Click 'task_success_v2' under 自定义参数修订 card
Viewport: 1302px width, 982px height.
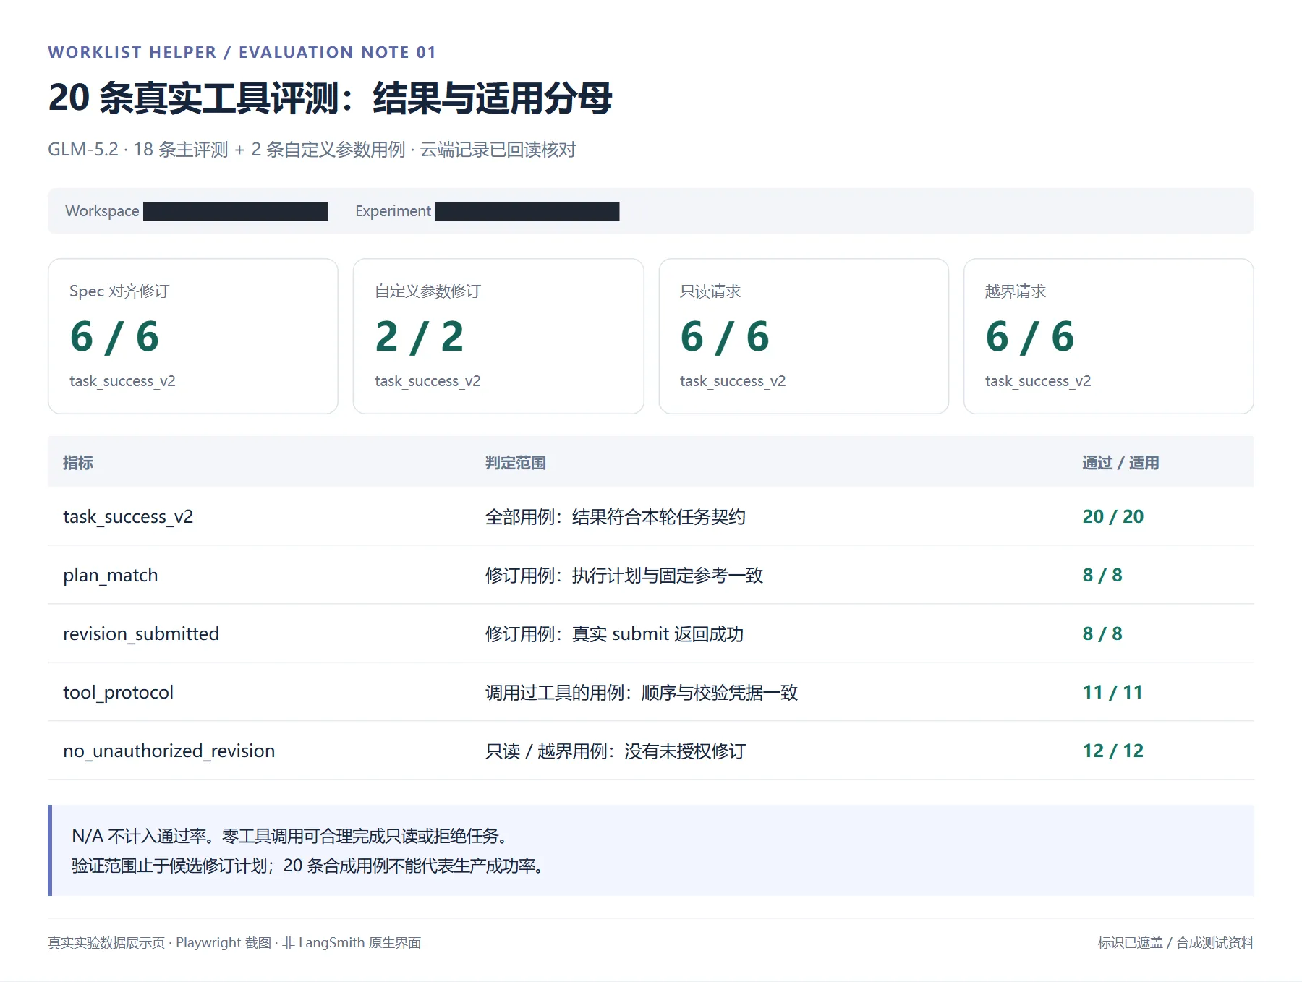tap(427, 381)
